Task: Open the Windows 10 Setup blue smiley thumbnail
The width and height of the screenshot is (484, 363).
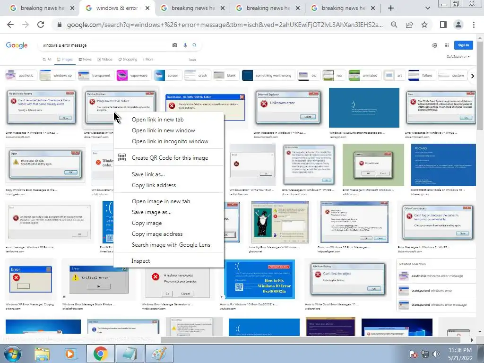Action: (364, 107)
